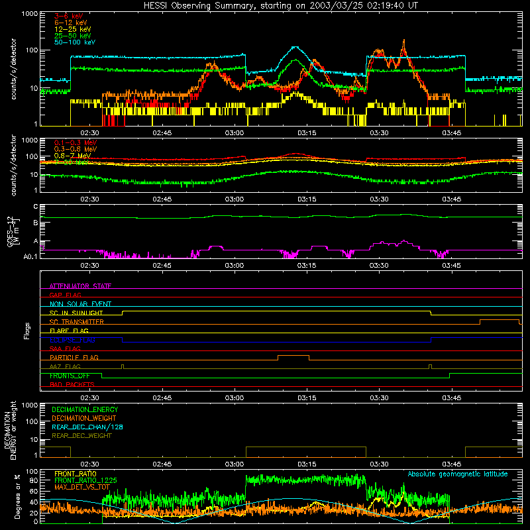Screen dimensions: 530x530
Task: Select the DECIMATION ENERGY or weight axis title
Action: click(x=10, y=430)
